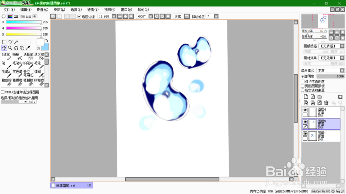Open the 16.66% zoom level dropdown
This screenshot has height=194, width=346.
114,16
